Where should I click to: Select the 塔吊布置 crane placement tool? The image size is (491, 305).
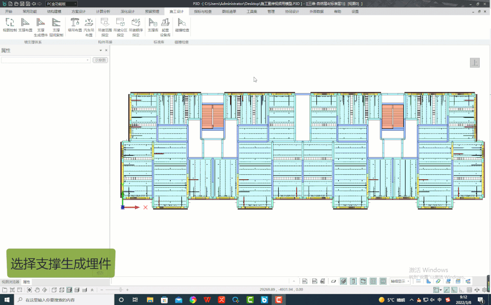pyautogui.click(x=75, y=22)
